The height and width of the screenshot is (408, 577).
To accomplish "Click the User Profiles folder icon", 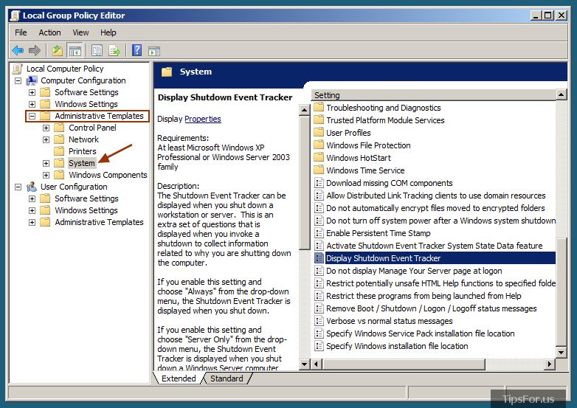I will pos(319,133).
